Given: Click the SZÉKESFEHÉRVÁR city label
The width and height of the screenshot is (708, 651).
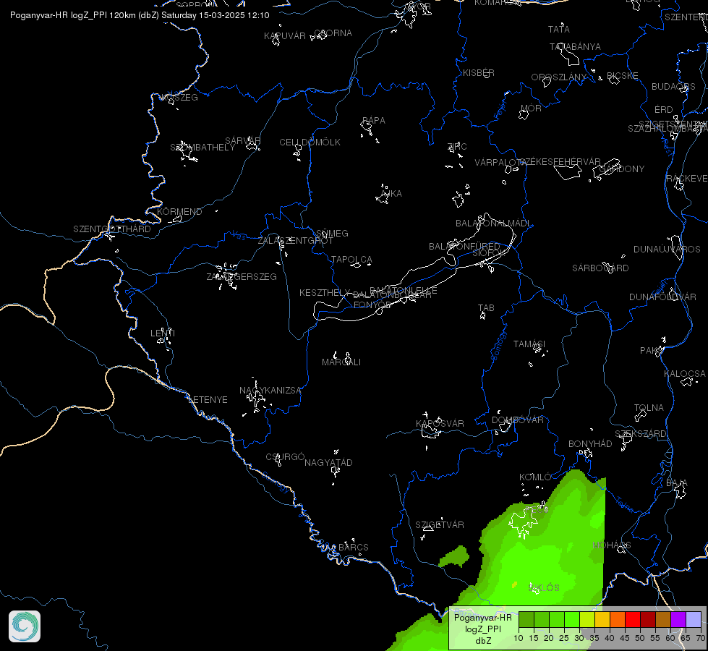Looking at the screenshot, I should point(560,162).
